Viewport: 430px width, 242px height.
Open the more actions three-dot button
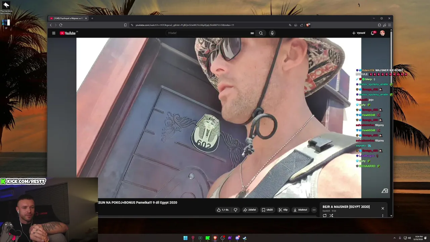tap(314, 210)
